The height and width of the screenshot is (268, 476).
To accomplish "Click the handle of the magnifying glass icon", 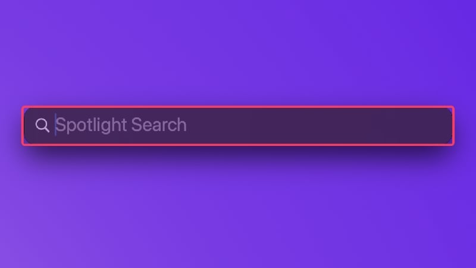I will point(46,129).
